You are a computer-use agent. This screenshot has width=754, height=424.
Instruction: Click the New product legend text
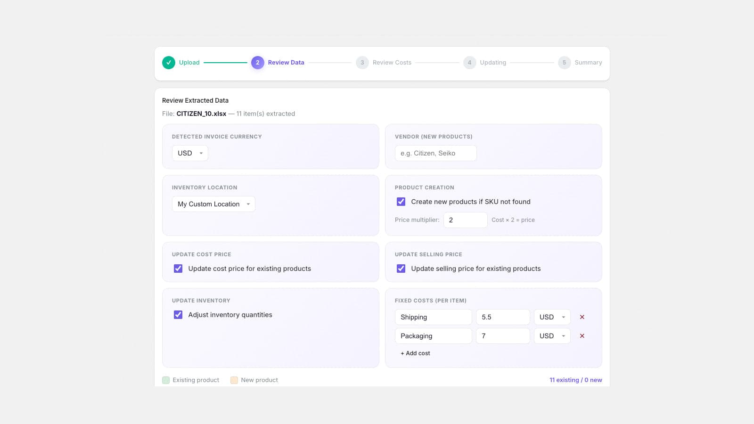pos(259,380)
